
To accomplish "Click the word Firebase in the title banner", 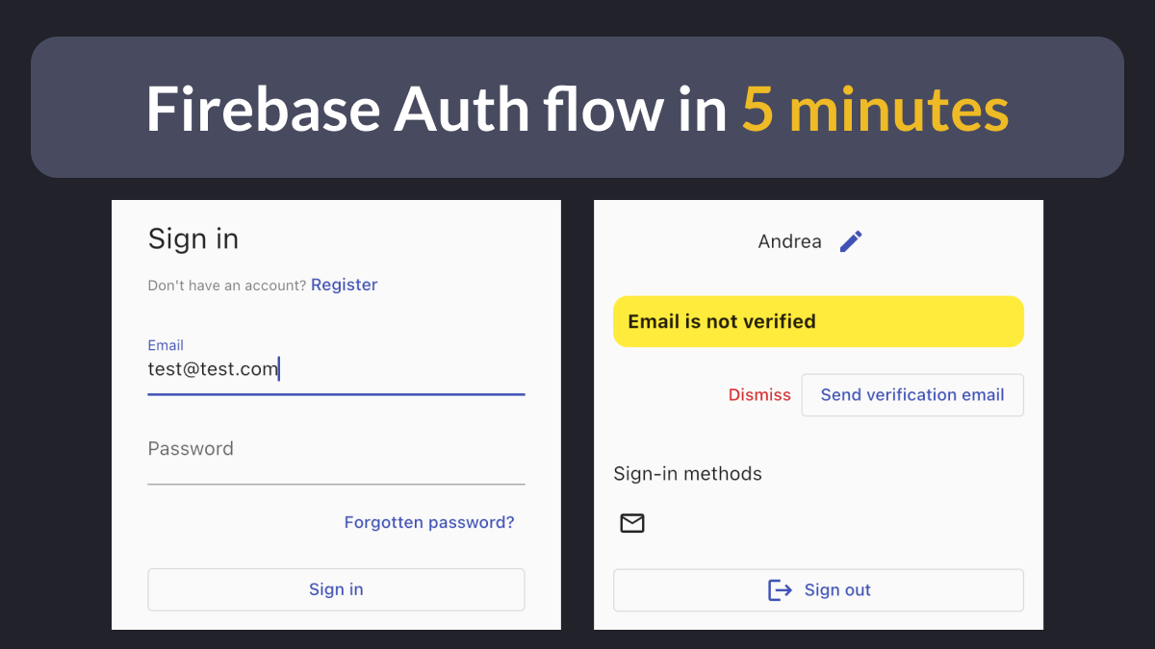I will [x=264, y=109].
